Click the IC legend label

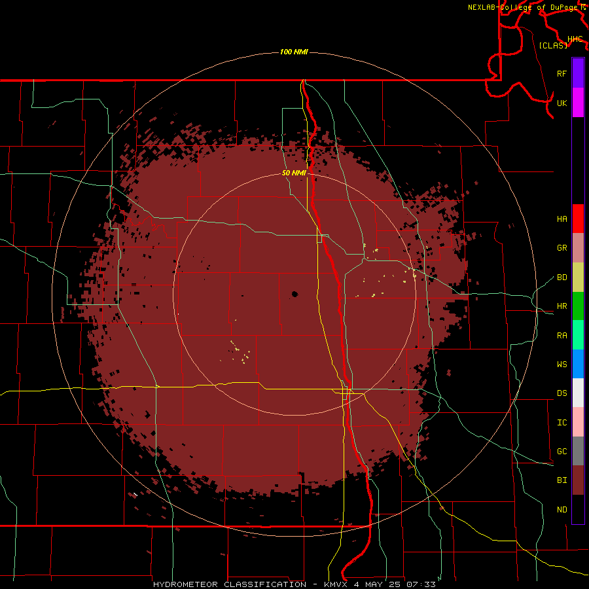(562, 423)
